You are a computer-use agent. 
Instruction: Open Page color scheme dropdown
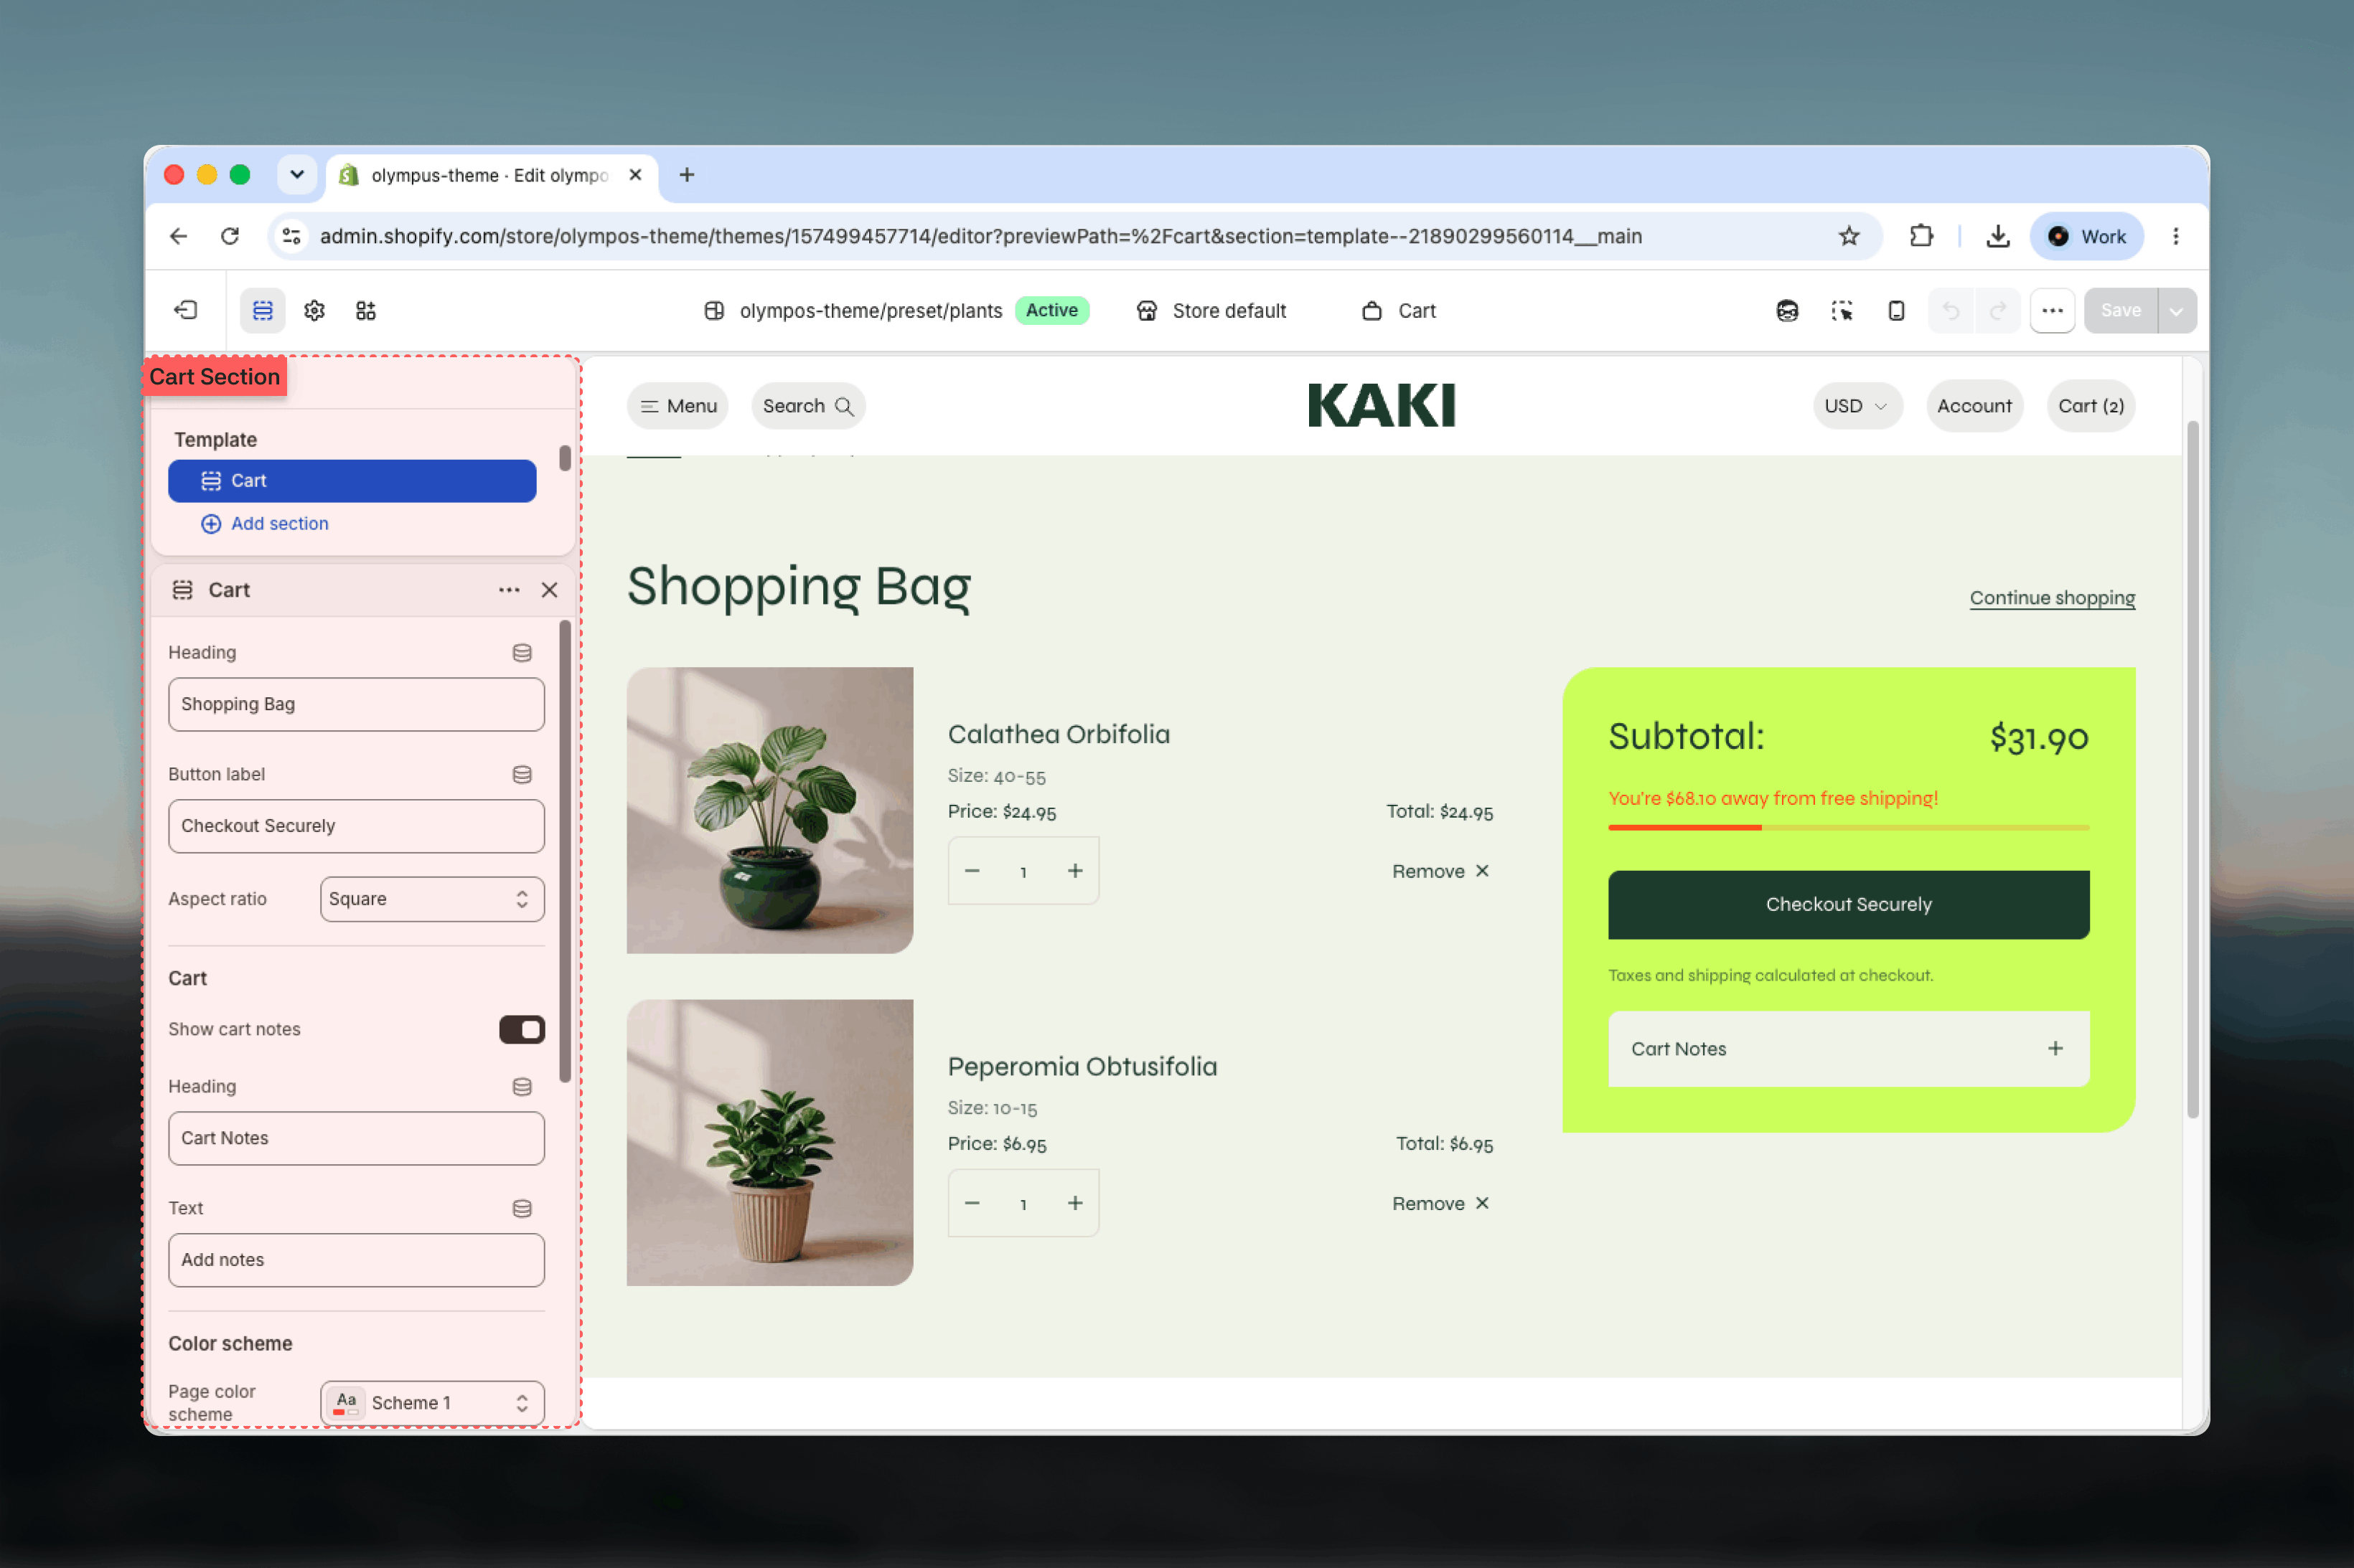click(432, 1402)
